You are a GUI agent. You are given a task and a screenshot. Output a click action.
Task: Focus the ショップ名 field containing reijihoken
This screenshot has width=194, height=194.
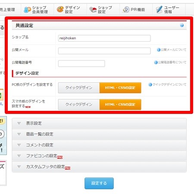tap(104, 38)
